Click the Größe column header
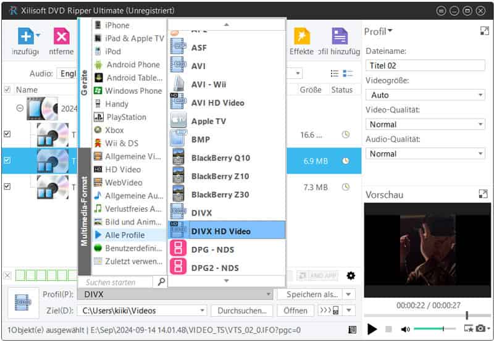The width and height of the screenshot is (494, 342). [311, 90]
